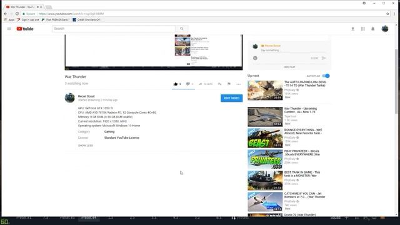The image size is (400, 225).
Task: Open Chrome's three-dot menu
Action: (x=394, y=14)
